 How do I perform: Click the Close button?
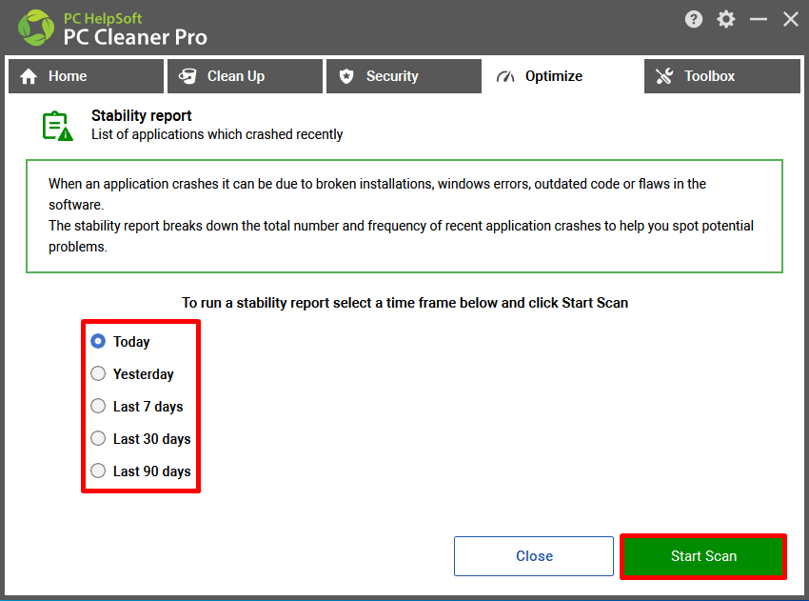[x=534, y=556]
